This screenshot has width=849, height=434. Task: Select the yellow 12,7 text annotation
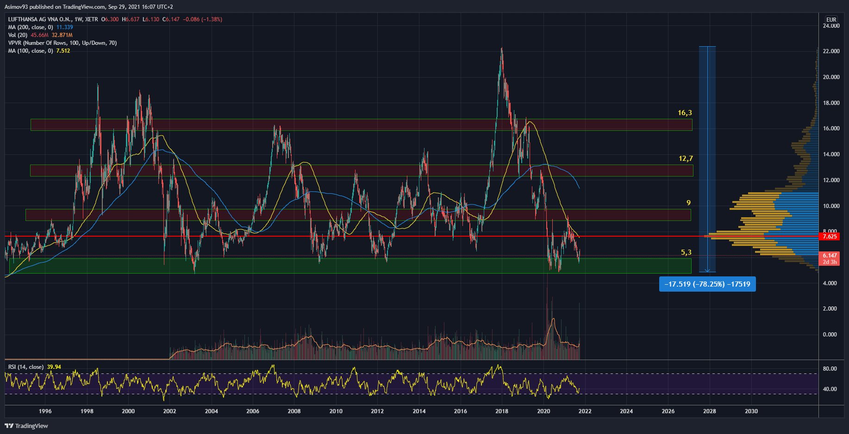click(x=686, y=159)
